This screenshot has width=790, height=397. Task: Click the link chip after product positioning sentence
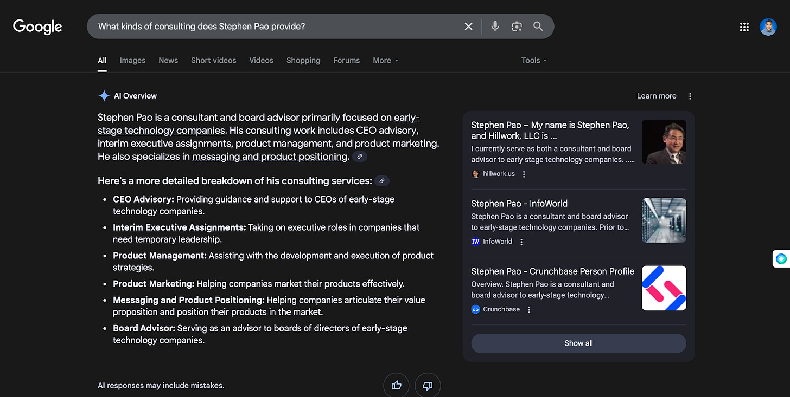coord(360,157)
